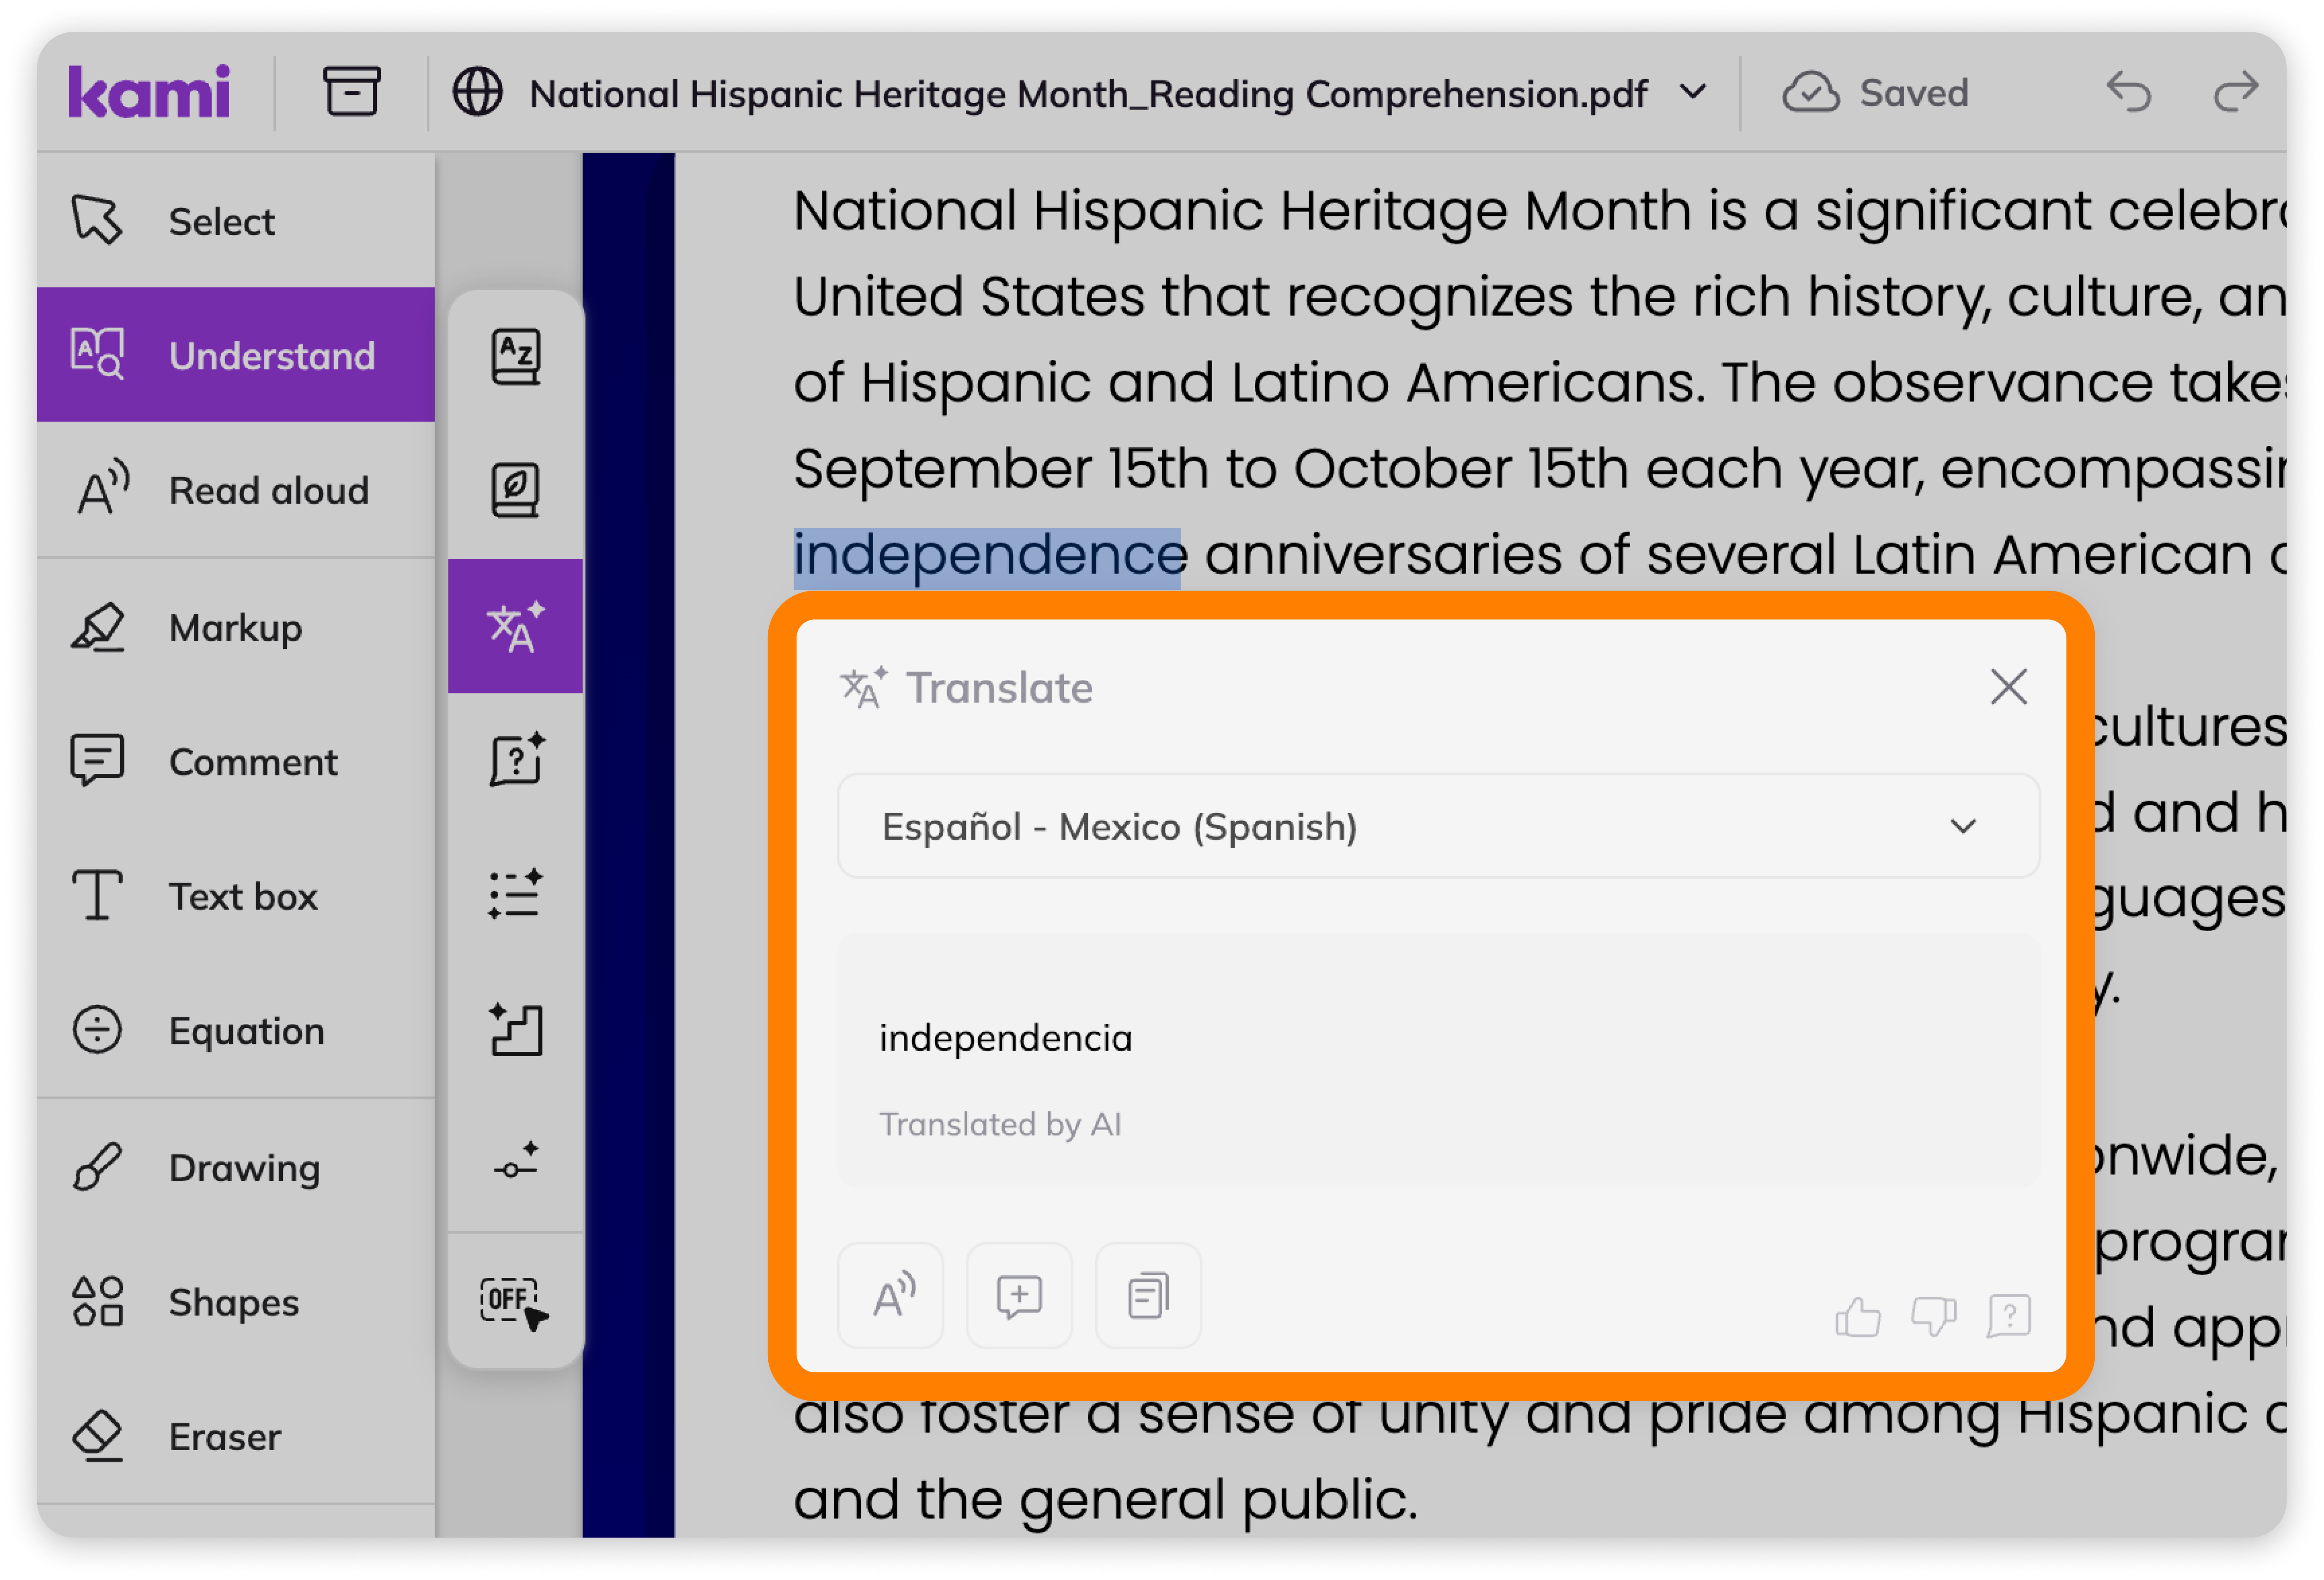Open the picture dictionary book icon
The image size is (2324, 1580).
point(515,490)
